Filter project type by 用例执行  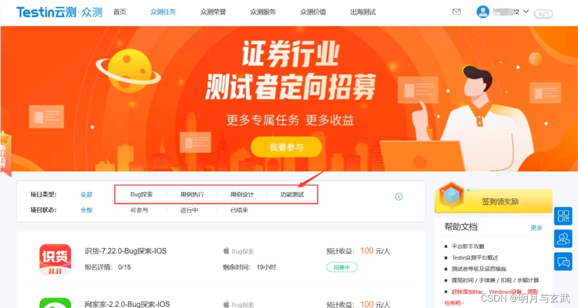(x=192, y=194)
